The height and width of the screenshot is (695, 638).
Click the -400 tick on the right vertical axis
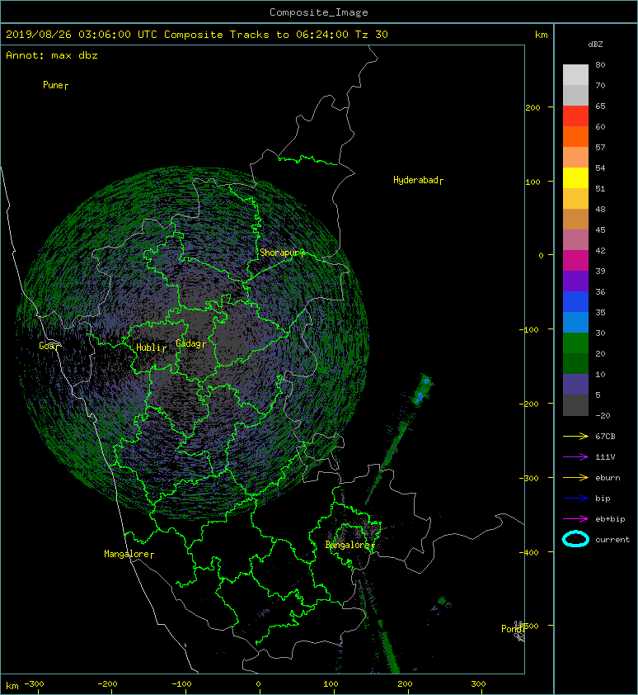(529, 552)
